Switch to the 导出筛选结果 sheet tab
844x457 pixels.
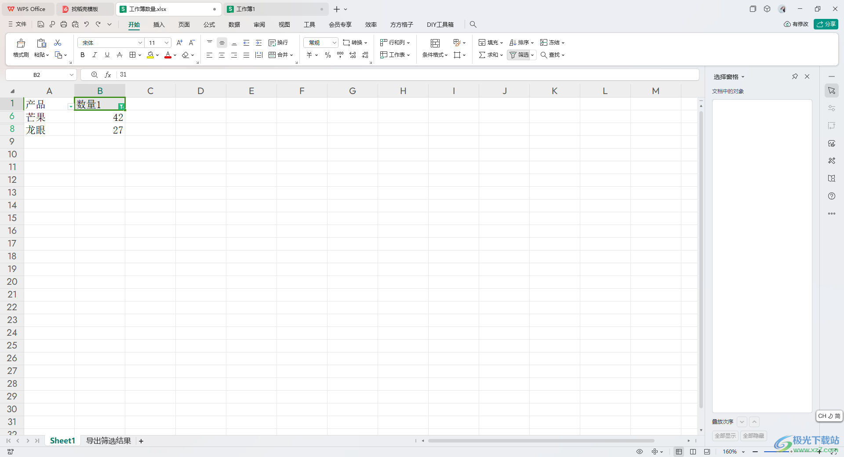pos(109,441)
